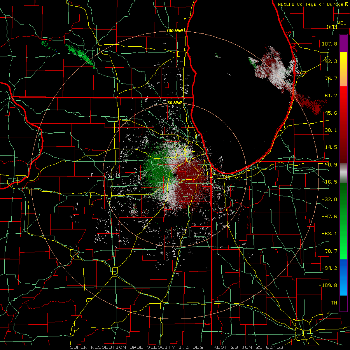Click the 100 NMI range ring label

pyautogui.click(x=175, y=31)
